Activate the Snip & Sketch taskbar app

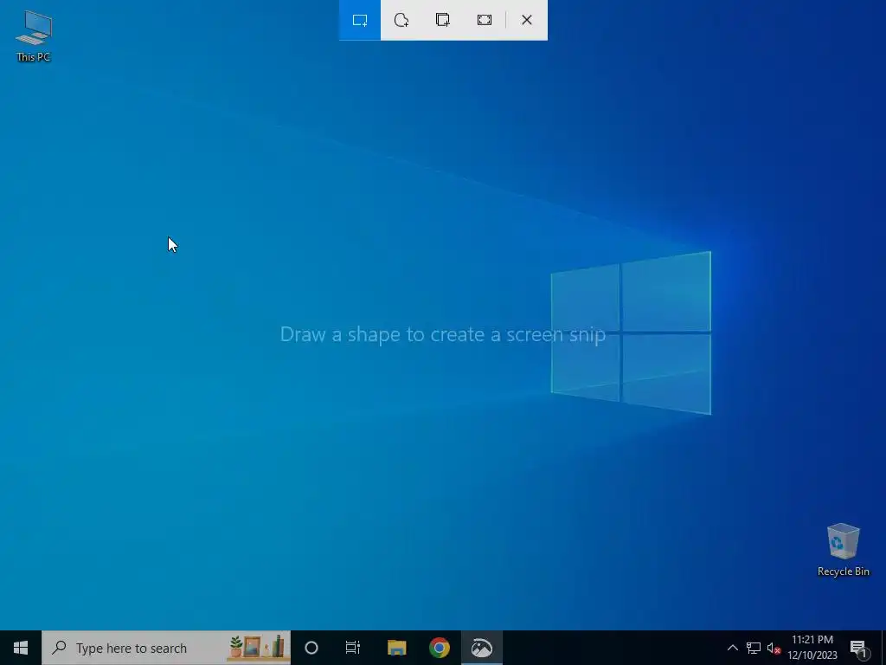tap(481, 648)
